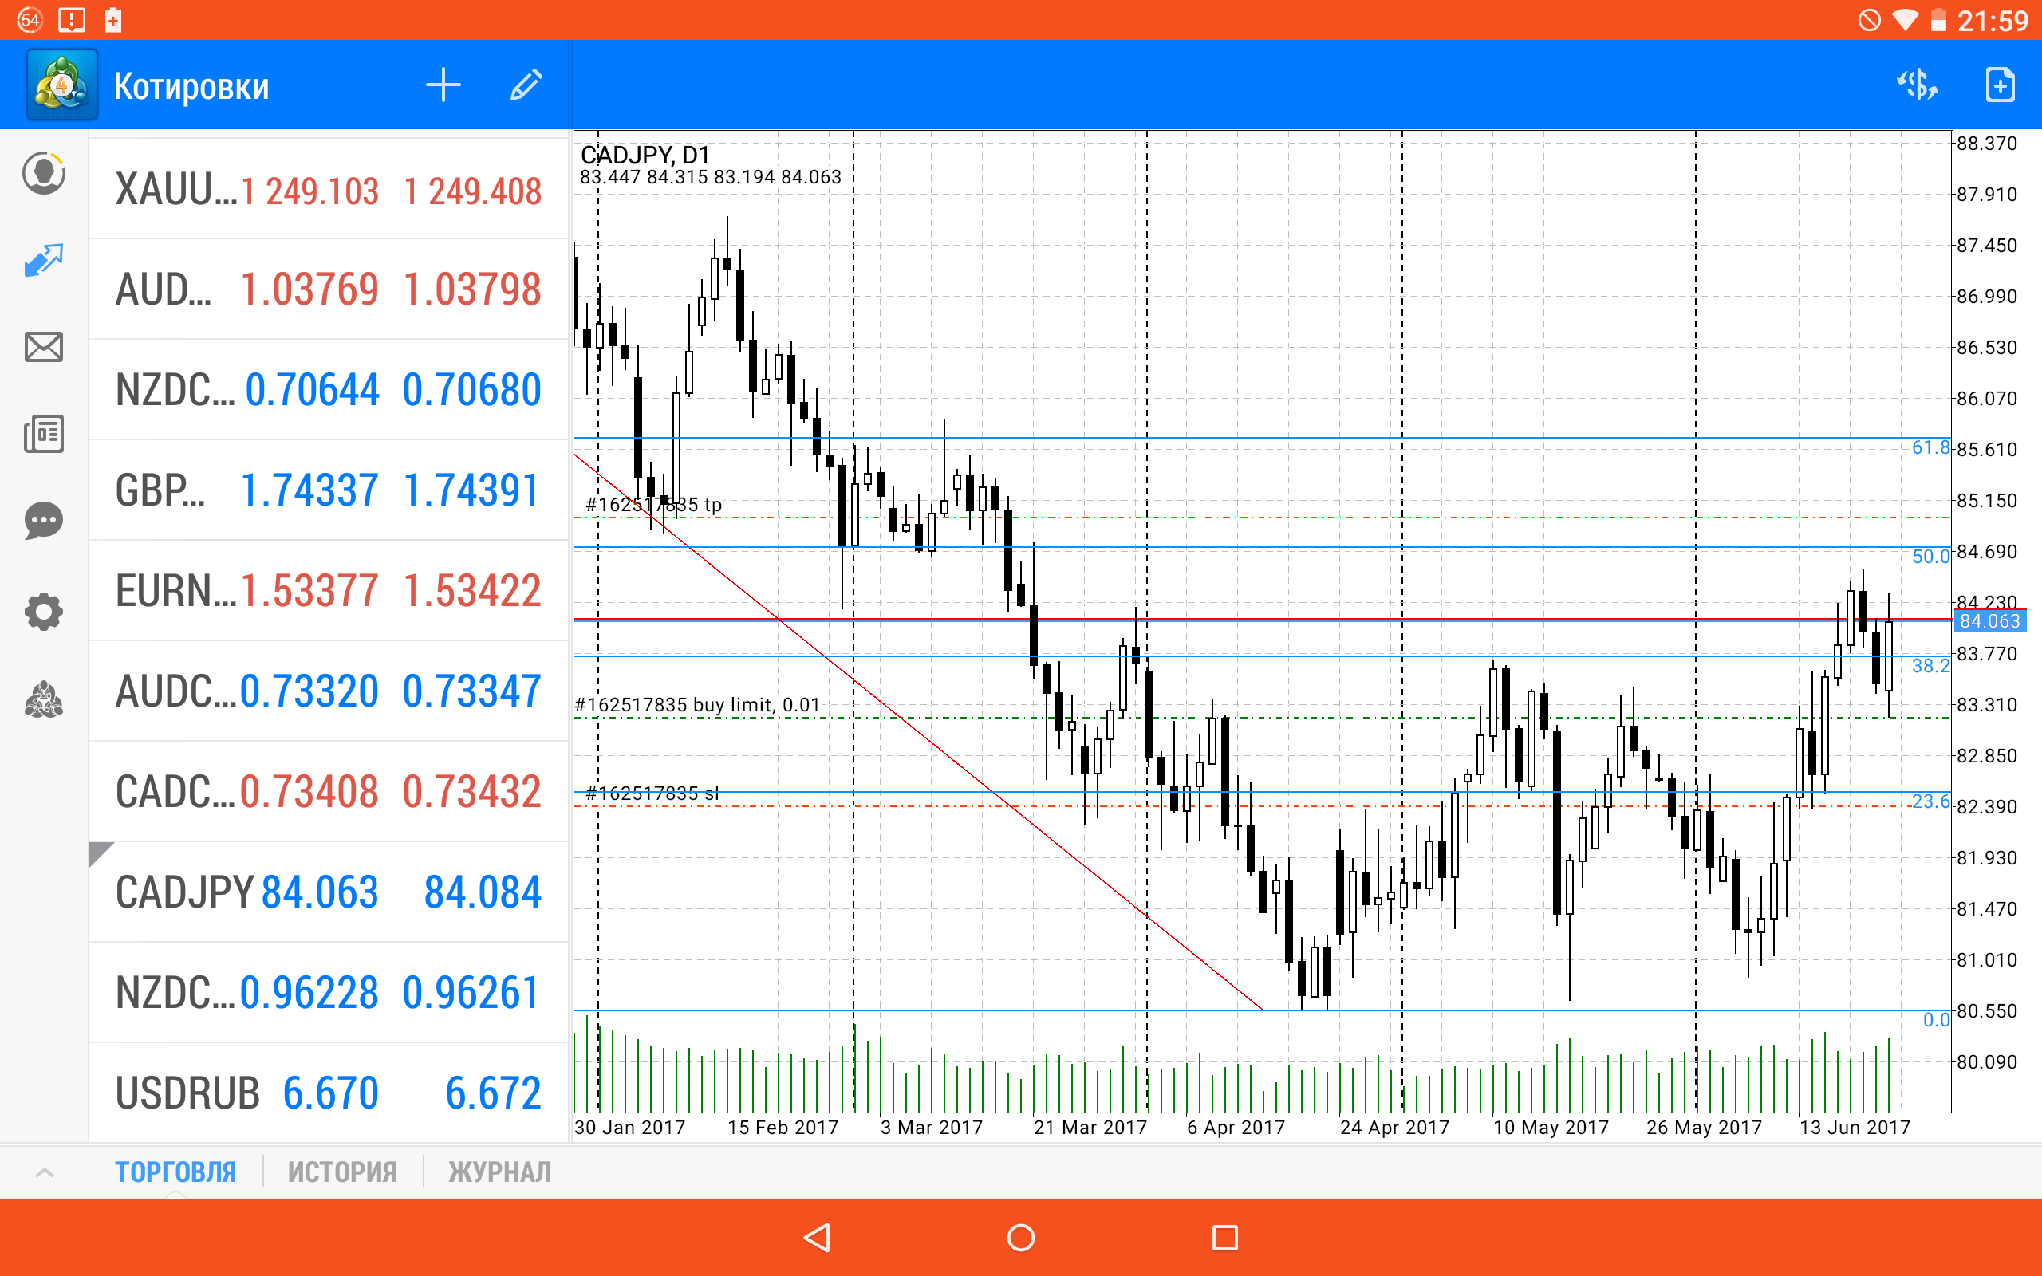This screenshot has width=2042, height=1276.
Task: Switch to the ИСТОРИЯ tab
Action: (x=341, y=1172)
